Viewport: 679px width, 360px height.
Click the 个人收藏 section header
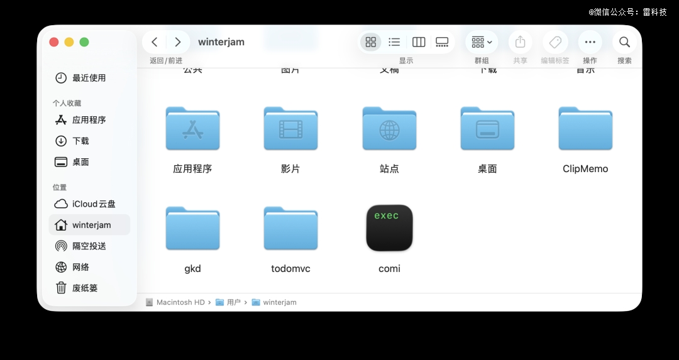[x=67, y=103]
